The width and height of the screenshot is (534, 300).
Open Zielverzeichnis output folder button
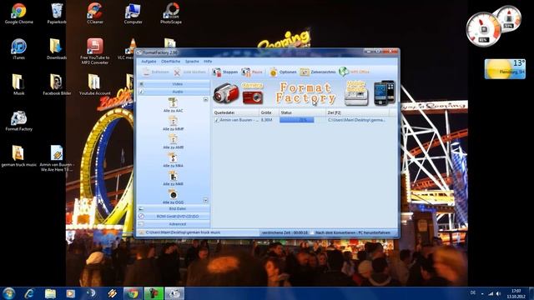318,72
